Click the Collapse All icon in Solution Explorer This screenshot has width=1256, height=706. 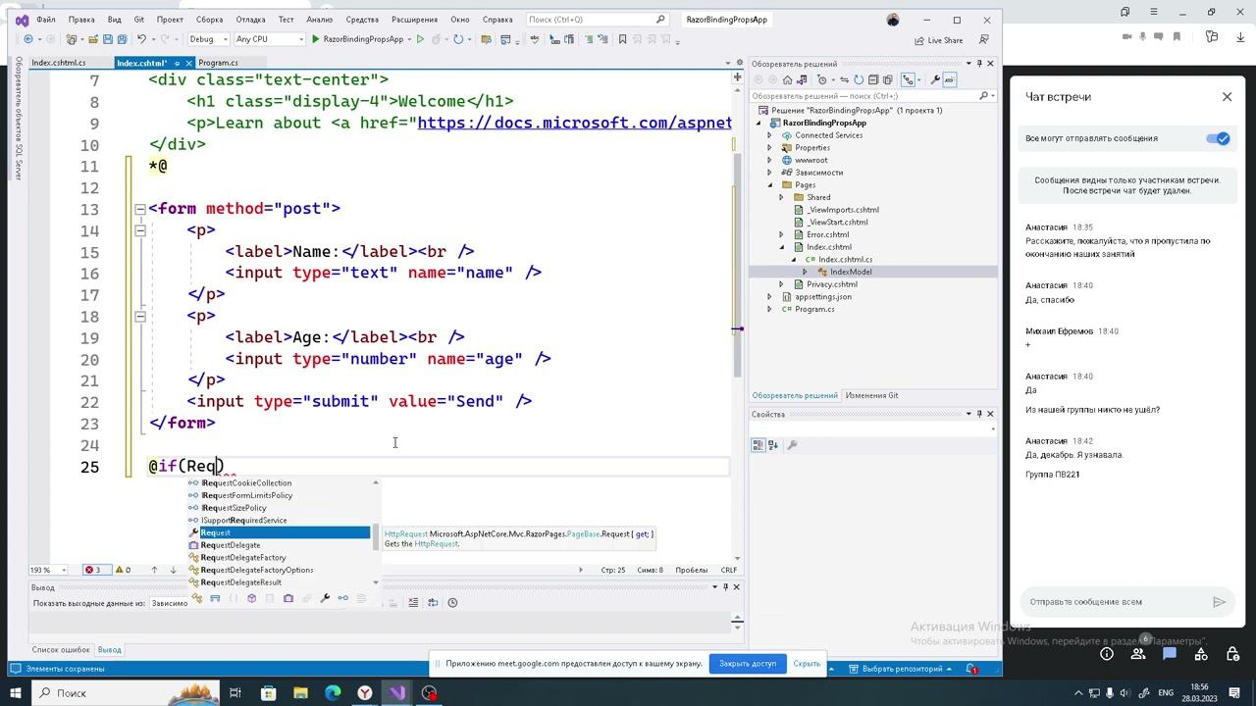[x=871, y=80]
